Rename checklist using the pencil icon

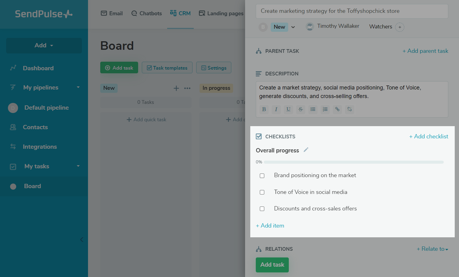tap(306, 150)
